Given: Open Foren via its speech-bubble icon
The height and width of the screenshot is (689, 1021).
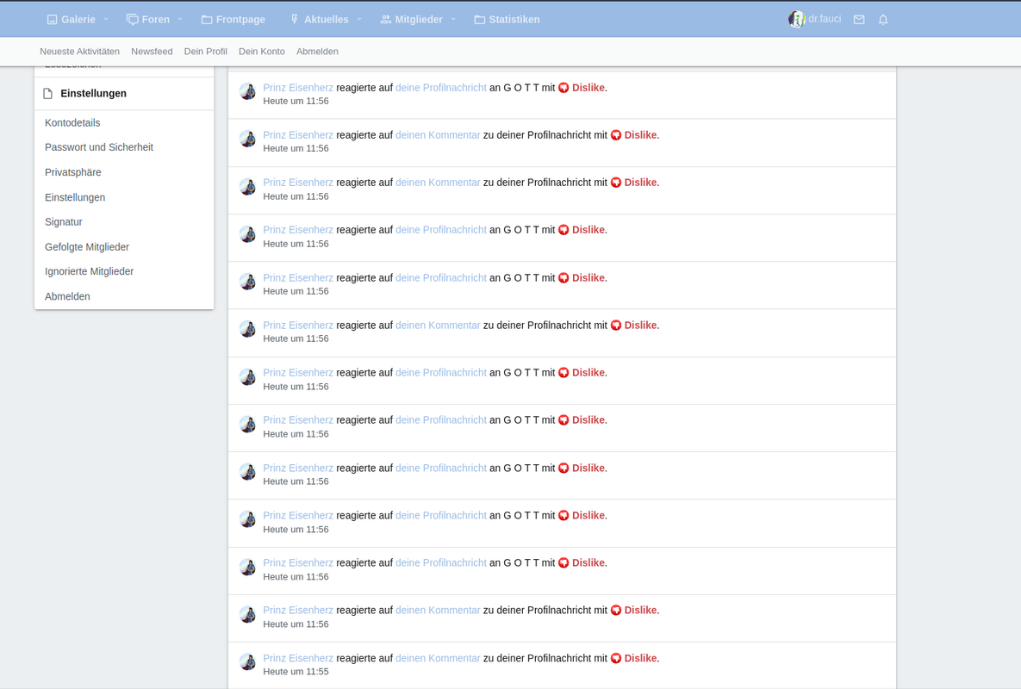Looking at the screenshot, I should (132, 20).
